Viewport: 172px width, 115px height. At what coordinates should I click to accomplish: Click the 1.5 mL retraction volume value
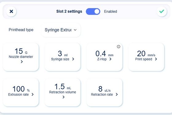point(63,86)
